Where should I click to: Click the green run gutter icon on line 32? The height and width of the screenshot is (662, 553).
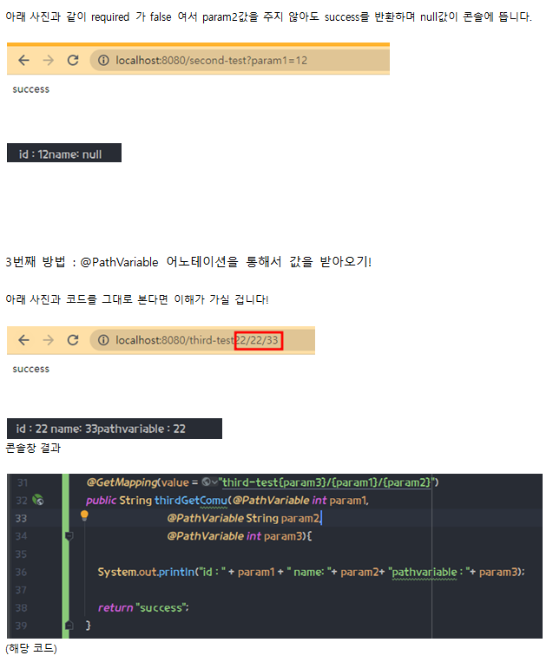pyautogui.click(x=38, y=501)
